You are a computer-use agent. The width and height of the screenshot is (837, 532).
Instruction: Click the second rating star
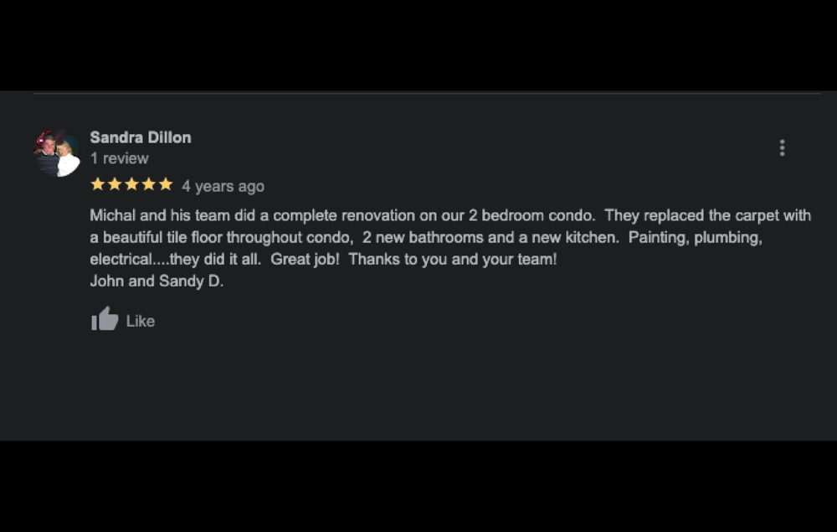click(115, 184)
